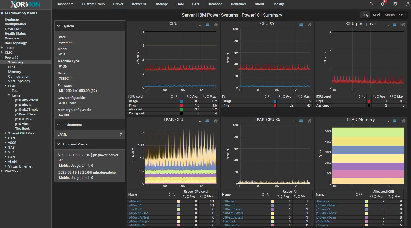The image size is (411, 228).
Task: Select p10-IBMi75 in sidebar tree
Action: click(24, 119)
